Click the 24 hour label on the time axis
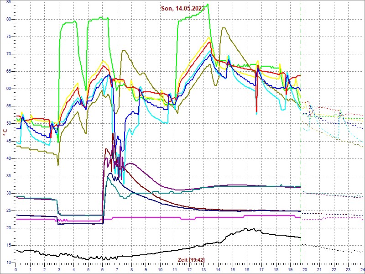365x274 pixels. [362, 269]
